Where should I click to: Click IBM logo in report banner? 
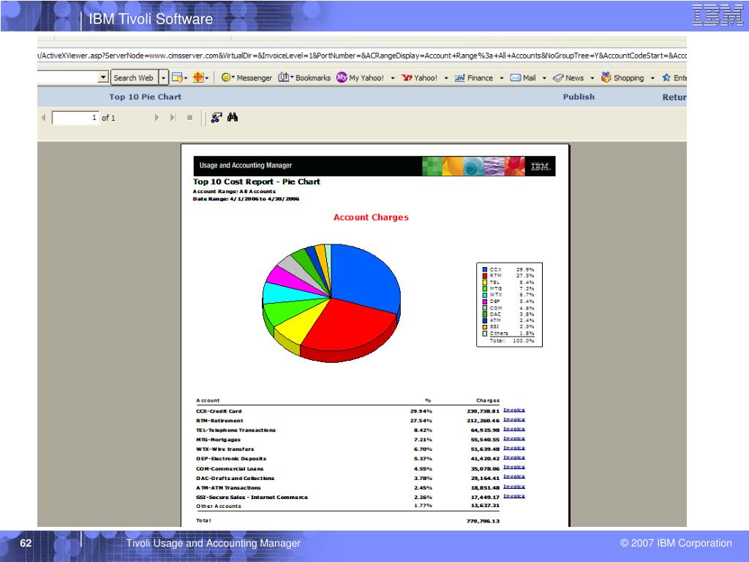(541, 166)
